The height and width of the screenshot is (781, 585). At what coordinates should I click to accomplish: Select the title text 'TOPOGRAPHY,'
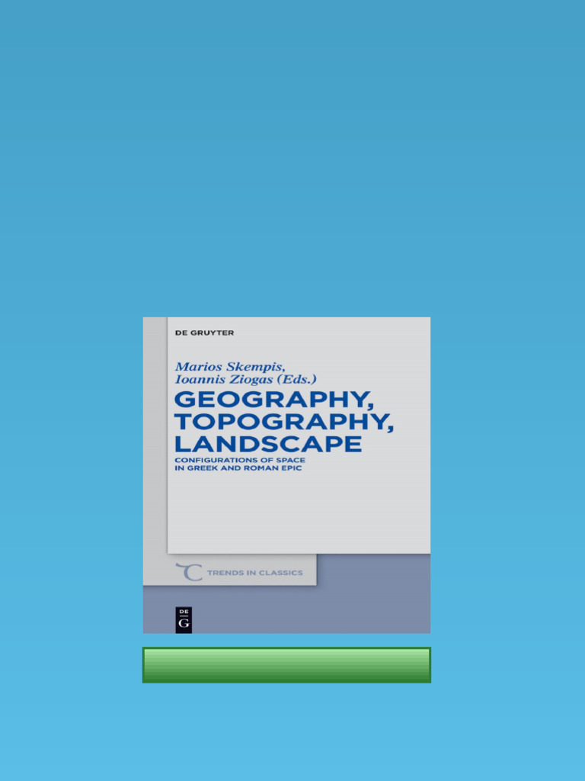point(284,421)
